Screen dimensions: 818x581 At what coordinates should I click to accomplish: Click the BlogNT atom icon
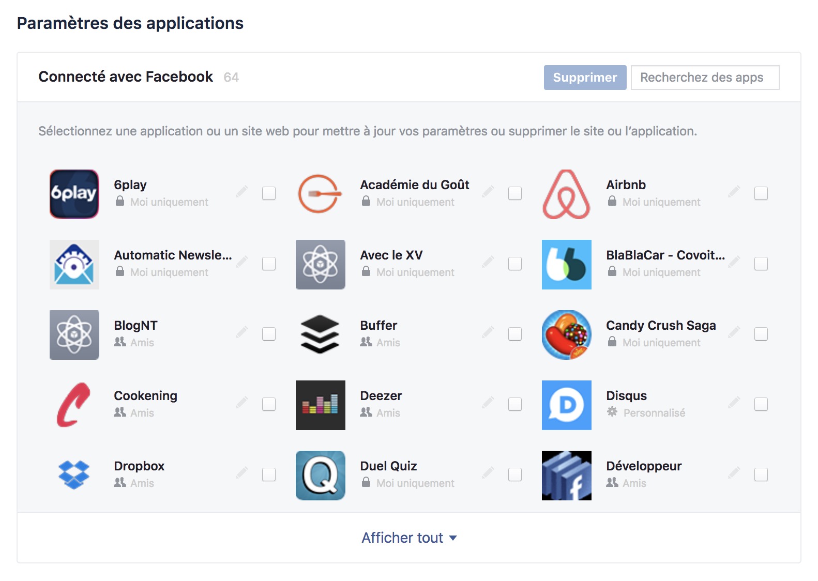click(x=74, y=334)
